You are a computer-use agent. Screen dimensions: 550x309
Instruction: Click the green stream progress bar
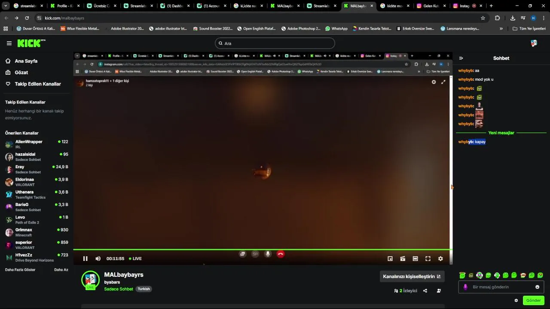[262, 249]
